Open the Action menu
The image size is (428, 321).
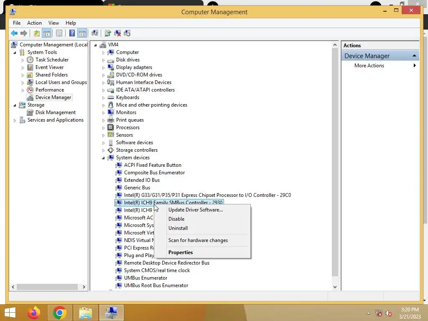[x=34, y=23]
